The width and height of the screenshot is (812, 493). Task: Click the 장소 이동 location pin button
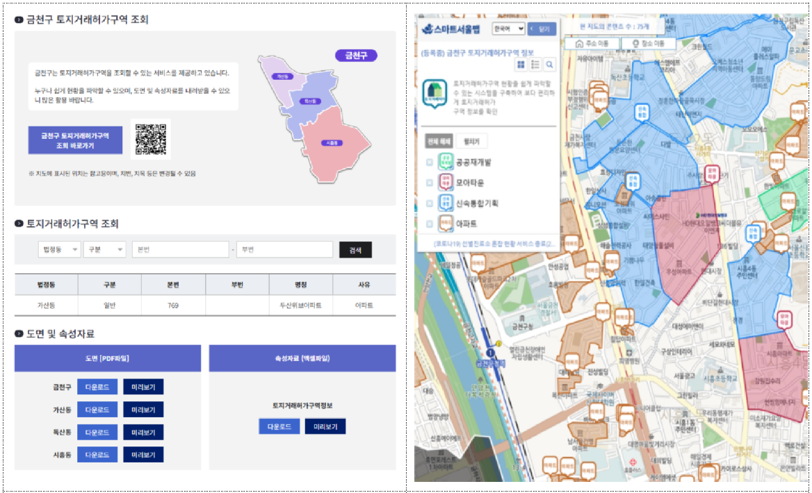click(643, 43)
